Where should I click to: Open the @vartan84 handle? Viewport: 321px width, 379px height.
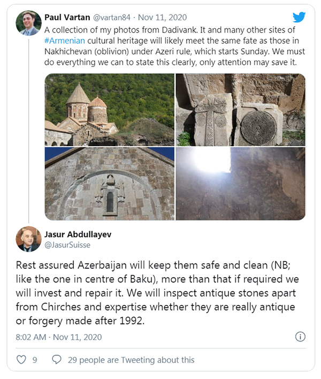(x=112, y=18)
